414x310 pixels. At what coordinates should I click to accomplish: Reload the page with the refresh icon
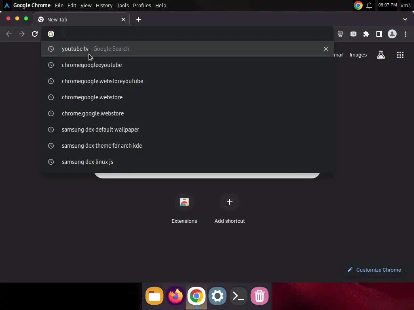pos(35,34)
